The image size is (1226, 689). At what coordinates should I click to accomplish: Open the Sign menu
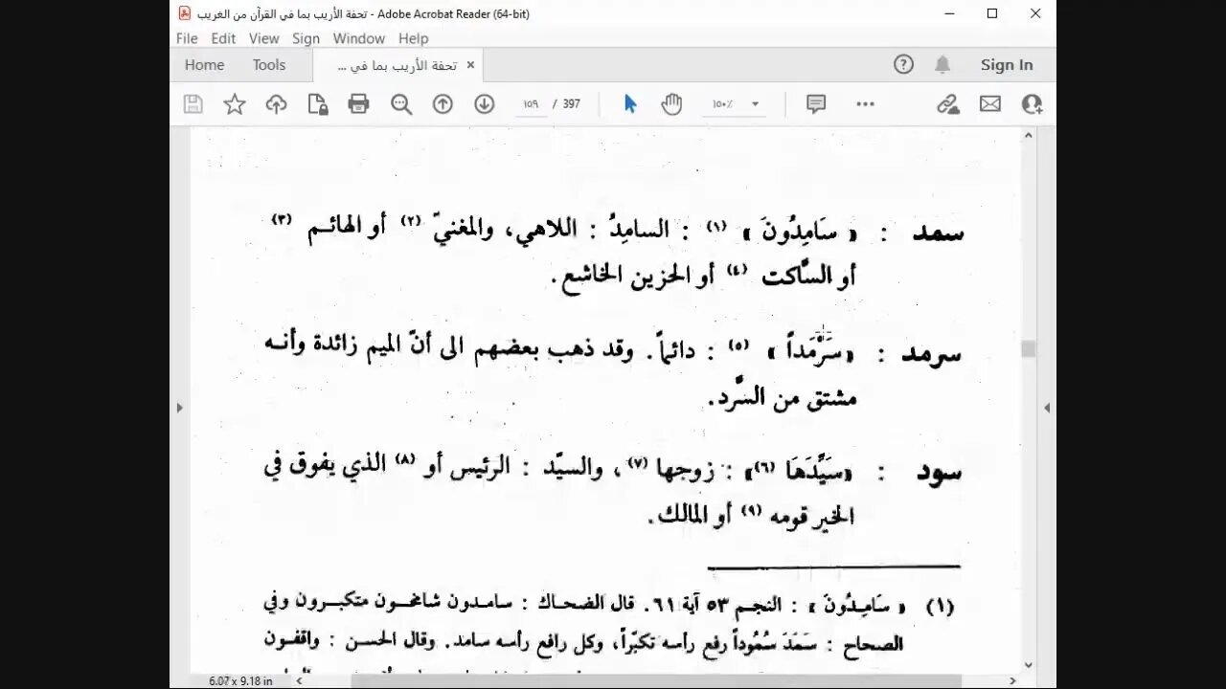[306, 38]
